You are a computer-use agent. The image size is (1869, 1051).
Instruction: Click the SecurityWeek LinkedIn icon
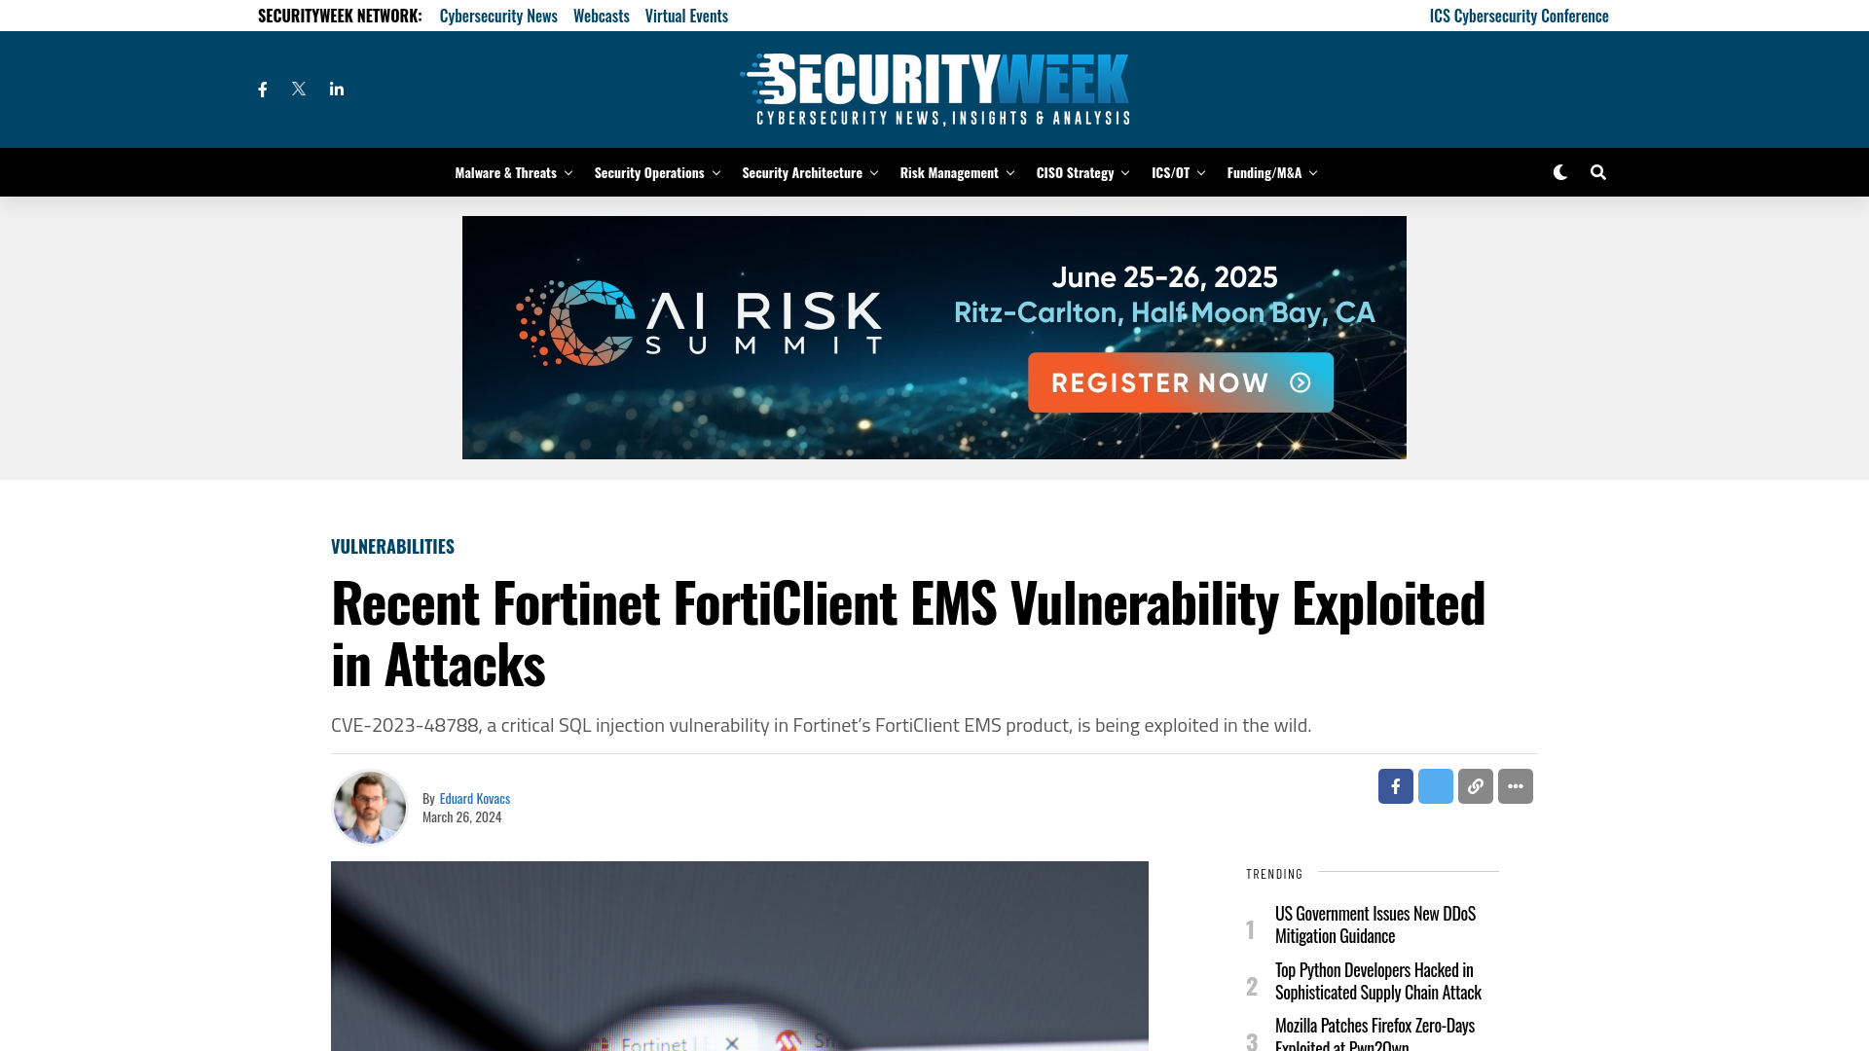pyautogui.click(x=335, y=89)
